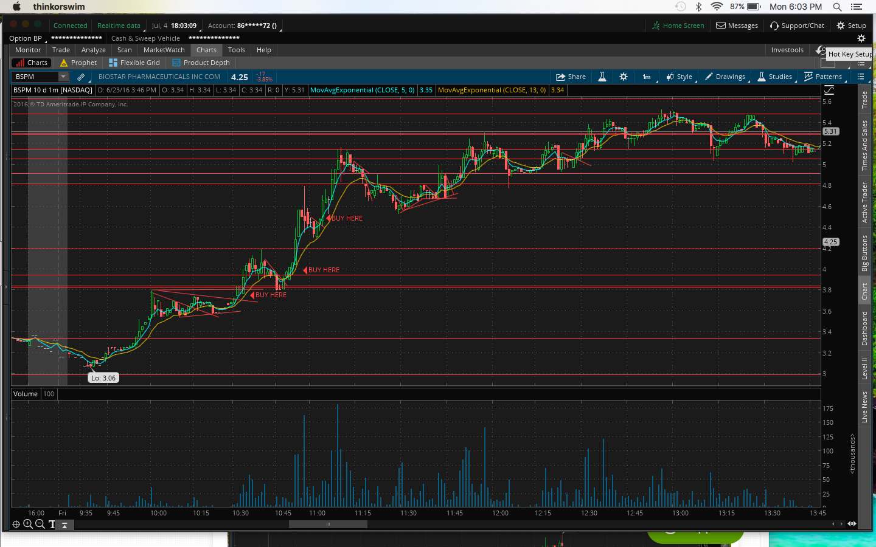Image resolution: width=876 pixels, height=547 pixels.
Task: Open the Investools tab
Action: [787, 50]
